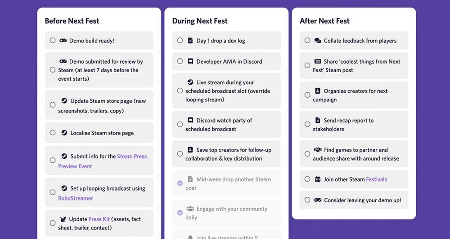Open the RoboStreamer link

click(75, 198)
